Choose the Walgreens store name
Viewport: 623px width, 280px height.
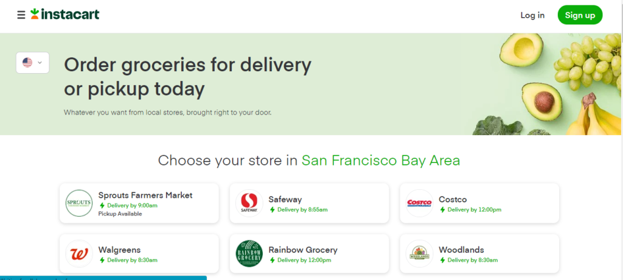click(x=119, y=250)
